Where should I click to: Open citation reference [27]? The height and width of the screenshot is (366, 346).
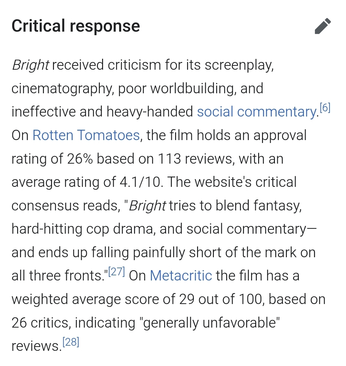point(116,272)
